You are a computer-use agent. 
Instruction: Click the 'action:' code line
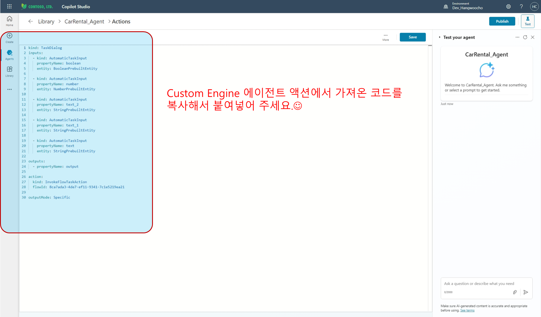point(35,177)
